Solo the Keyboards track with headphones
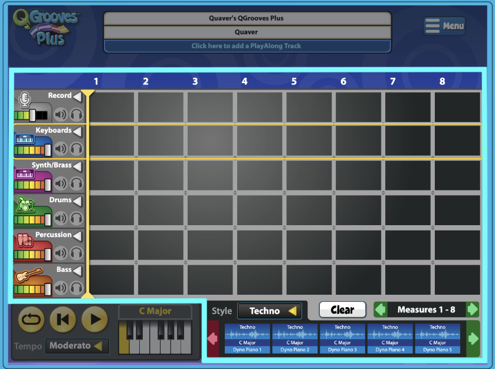 (x=76, y=148)
